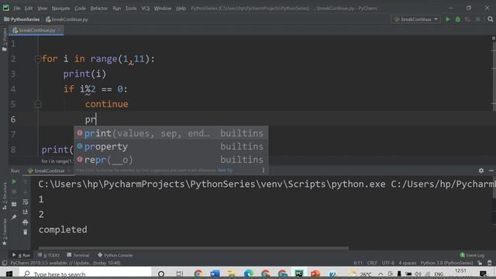
Task: Open the Edit menu
Action: coord(29,9)
